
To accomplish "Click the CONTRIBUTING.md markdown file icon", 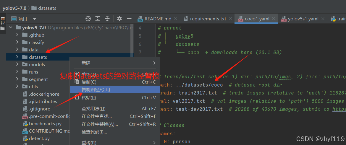I will coord(25,131).
